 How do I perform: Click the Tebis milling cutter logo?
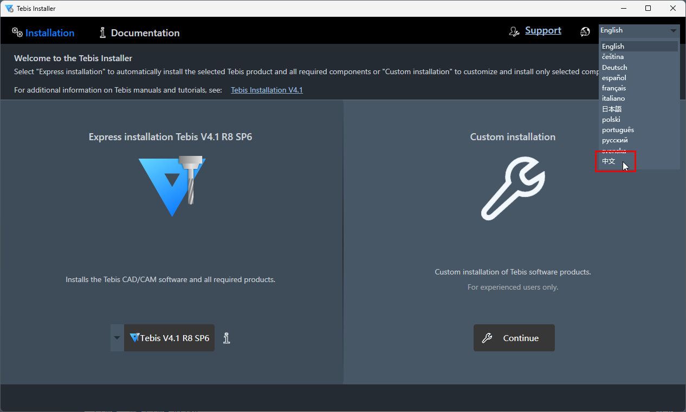172,186
